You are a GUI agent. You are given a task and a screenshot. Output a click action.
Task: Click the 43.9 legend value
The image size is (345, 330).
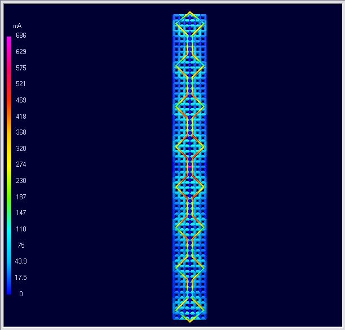21,261
